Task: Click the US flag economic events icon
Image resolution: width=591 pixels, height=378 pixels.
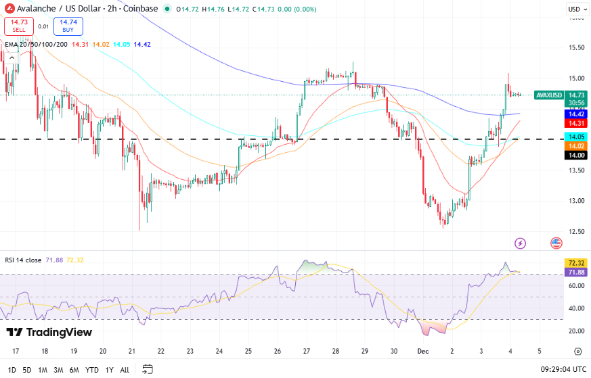Action: click(x=556, y=243)
